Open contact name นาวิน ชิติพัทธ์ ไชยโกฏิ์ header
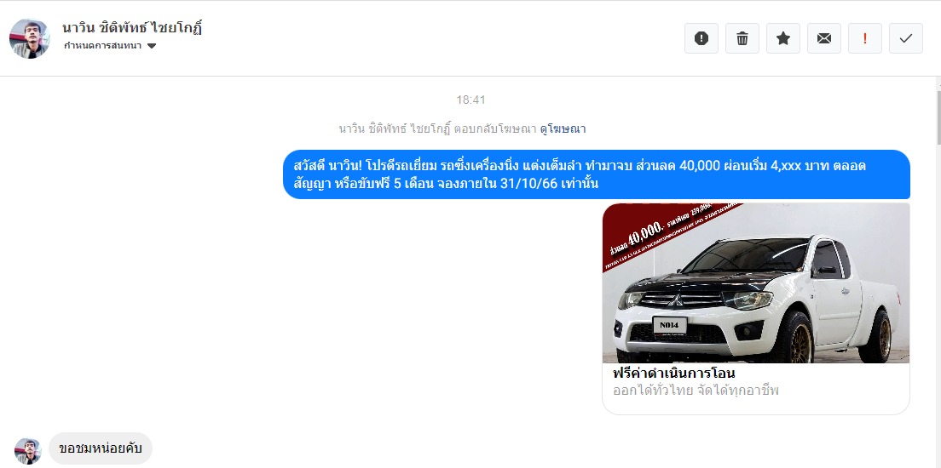The height and width of the screenshot is (468, 941). point(132,27)
